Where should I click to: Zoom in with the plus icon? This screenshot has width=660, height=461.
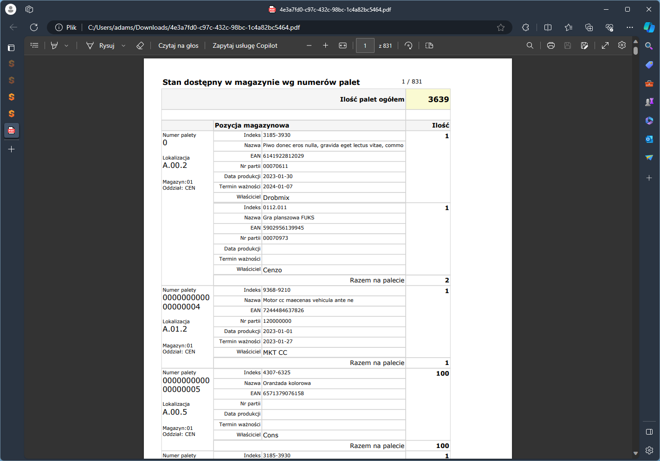pyautogui.click(x=325, y=45)
